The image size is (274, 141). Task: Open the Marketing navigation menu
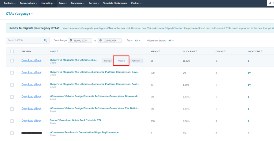pyautogui.click(x=48, y=3)
